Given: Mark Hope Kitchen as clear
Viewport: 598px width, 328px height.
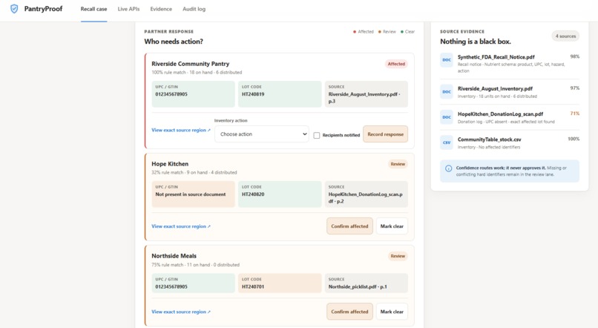Looking at the screenshot, I should (x=392, y=226).
